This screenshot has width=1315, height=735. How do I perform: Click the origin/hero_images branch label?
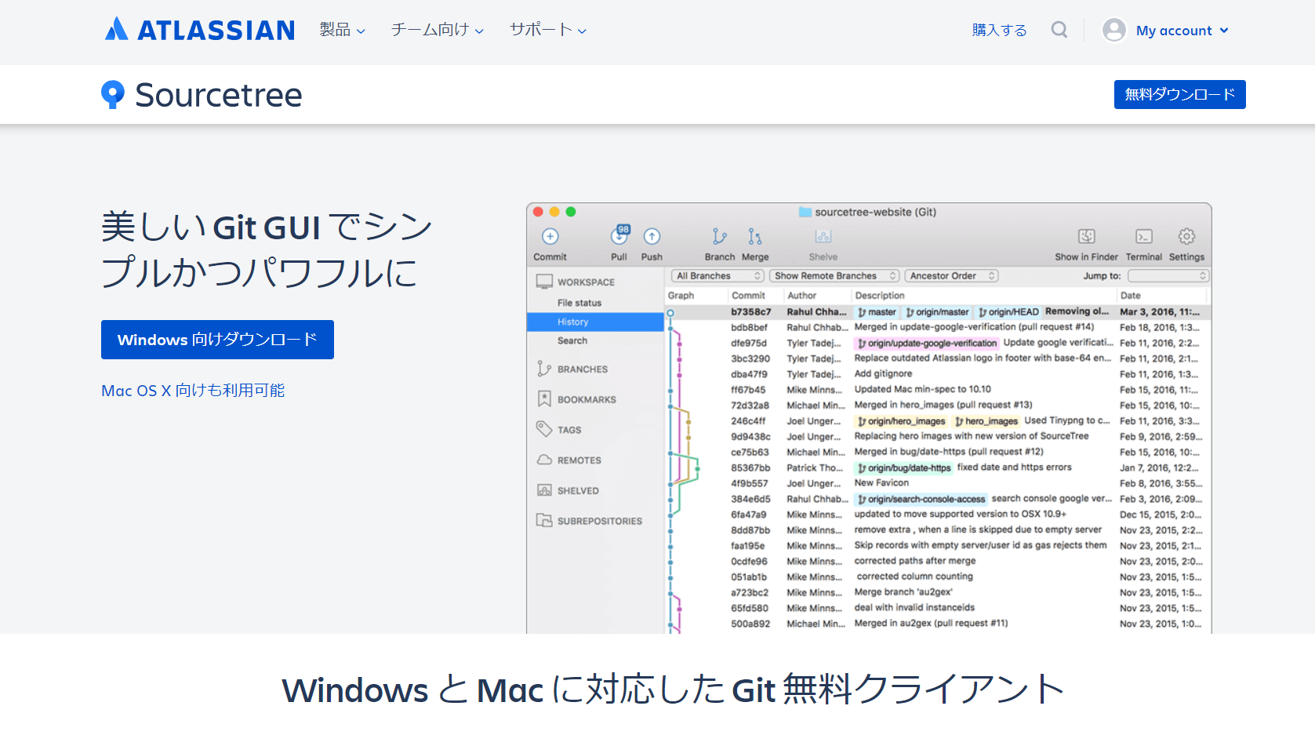900,421
